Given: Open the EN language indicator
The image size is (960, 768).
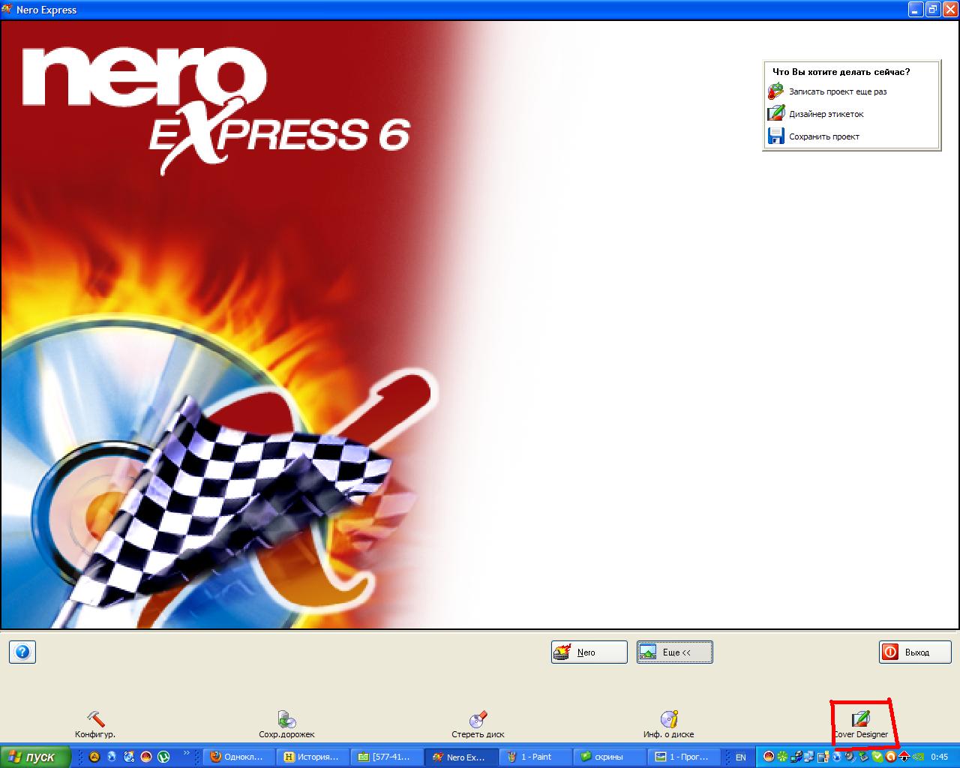Looking at the screenshot, I should pyautogui.click(x=740, y=757).
